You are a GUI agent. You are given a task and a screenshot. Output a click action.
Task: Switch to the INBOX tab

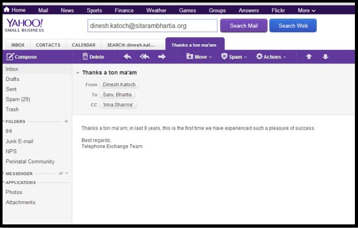click(18, 45)
